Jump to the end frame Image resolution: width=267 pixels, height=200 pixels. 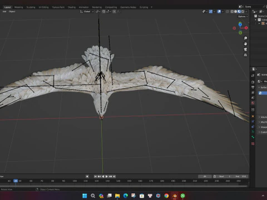tap(114, 177)
